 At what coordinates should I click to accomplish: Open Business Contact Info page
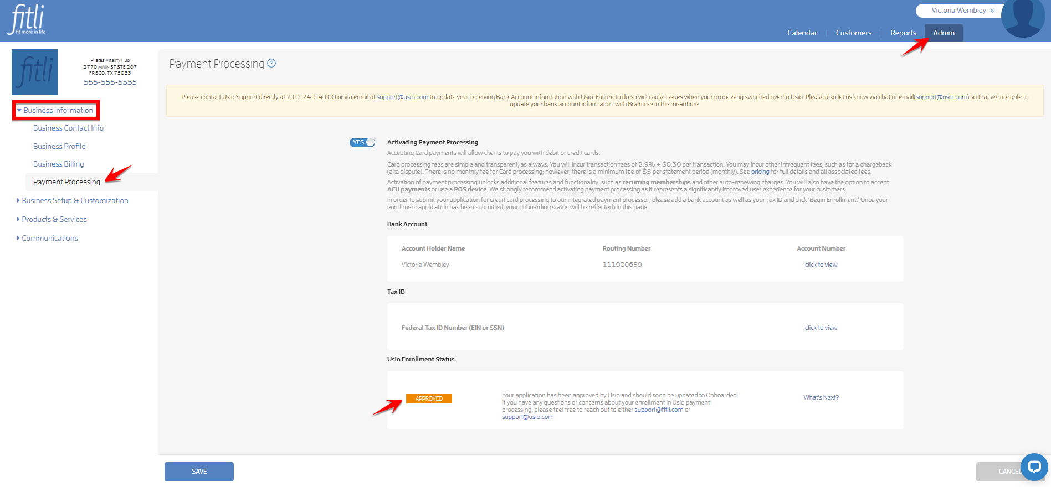click(x=68, y=128)
